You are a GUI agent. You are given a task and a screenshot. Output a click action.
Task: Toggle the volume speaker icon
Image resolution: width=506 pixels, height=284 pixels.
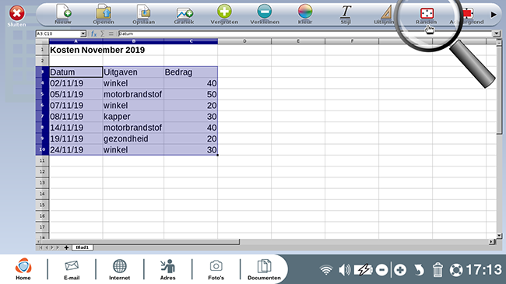click(345, 270)
